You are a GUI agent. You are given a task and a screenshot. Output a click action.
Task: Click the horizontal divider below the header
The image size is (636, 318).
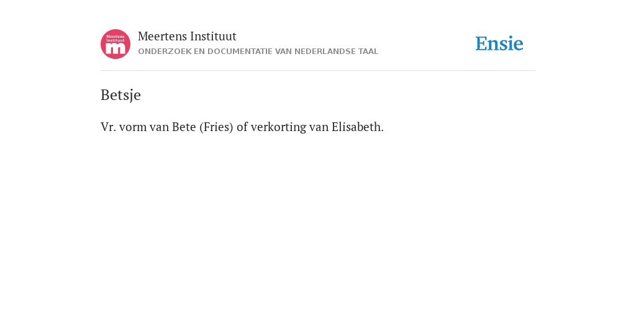point(318,71)
